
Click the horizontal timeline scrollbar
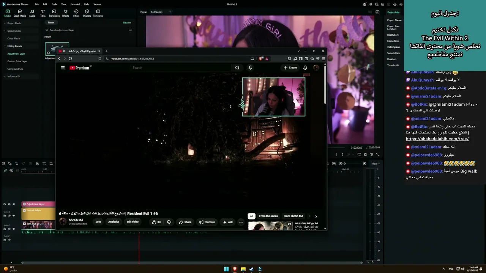pos(192,262)
